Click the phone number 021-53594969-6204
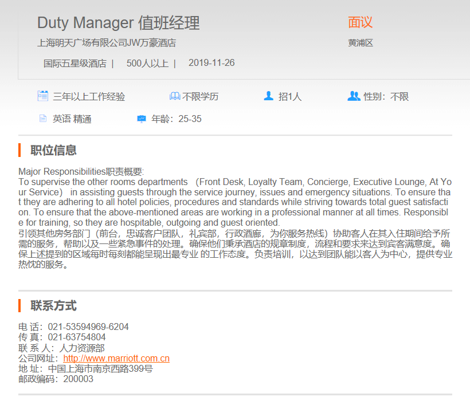Viewport: 470px width, 401px height. click(x=88, y=327)
